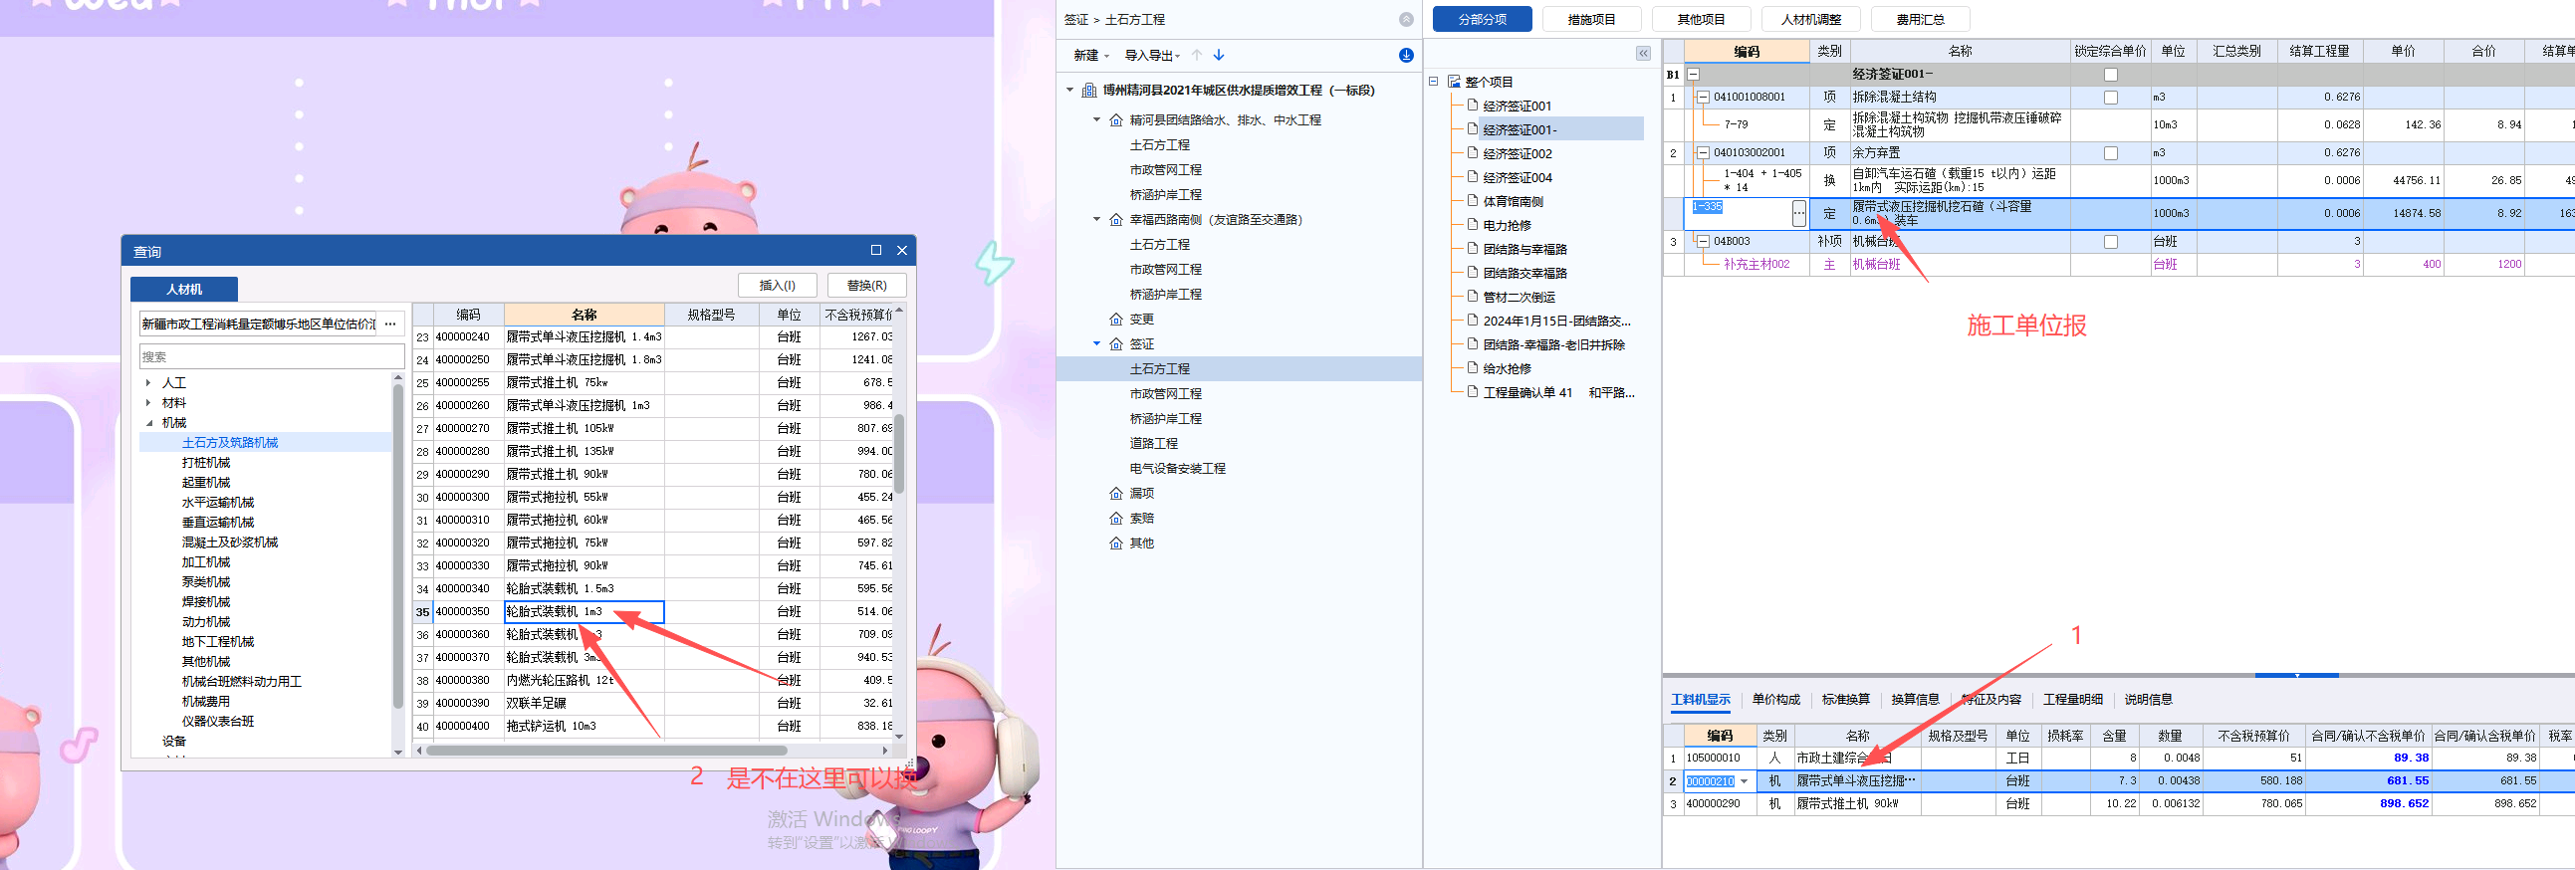
Task: Collapse item 040103002001 tree node
Action: tap(1704, 153)
